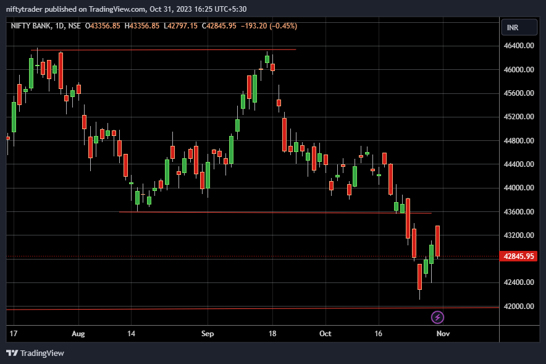Click the latest red candle on the chart

pos(437,241)
